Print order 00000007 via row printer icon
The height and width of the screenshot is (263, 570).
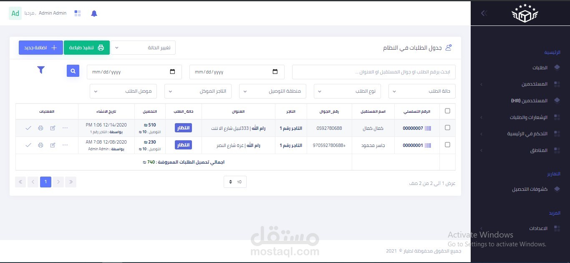click(40, 128)
